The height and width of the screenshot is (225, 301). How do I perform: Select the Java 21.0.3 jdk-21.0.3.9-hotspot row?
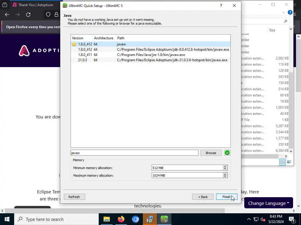(151, 60)
